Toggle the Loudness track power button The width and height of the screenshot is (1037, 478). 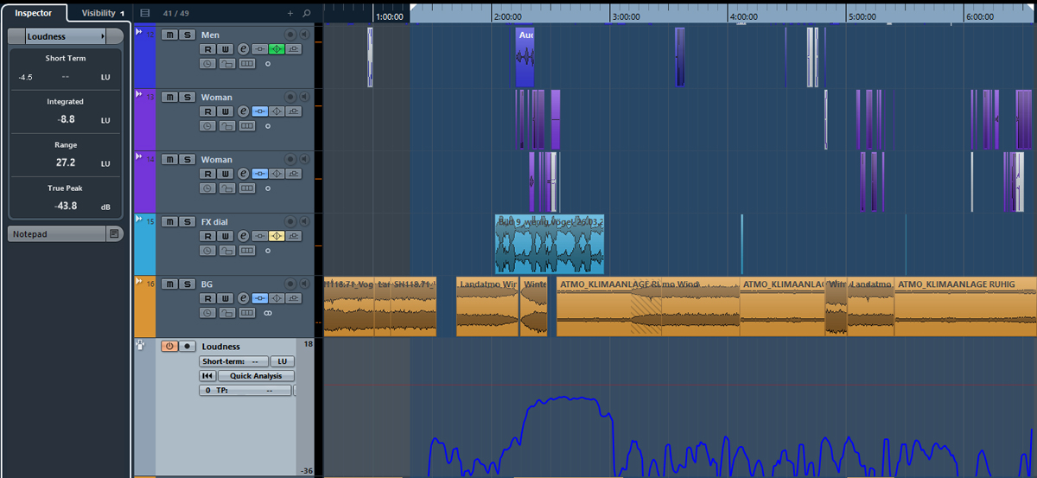(169, 346)
